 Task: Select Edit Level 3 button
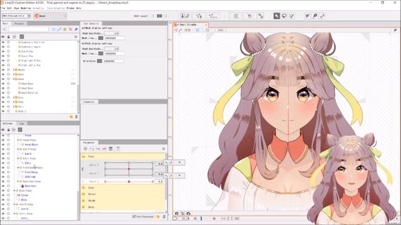click(165, 16)
